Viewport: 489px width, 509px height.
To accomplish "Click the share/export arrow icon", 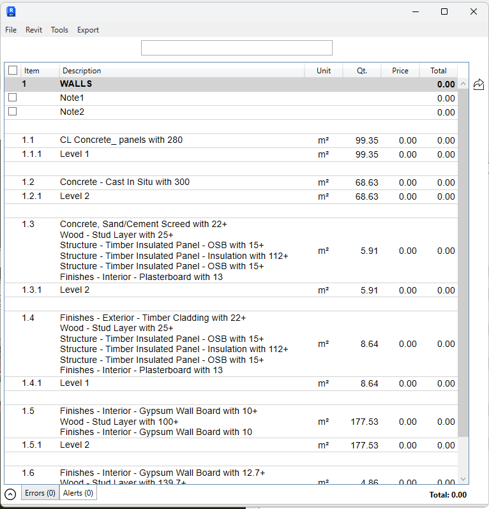I will point(477,84).
